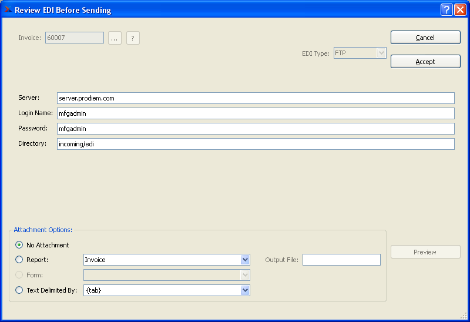The height and width of the screenshot is (322, 470).
Task: Click the invoice lookup ellipsis button
Action: [115, 38]
